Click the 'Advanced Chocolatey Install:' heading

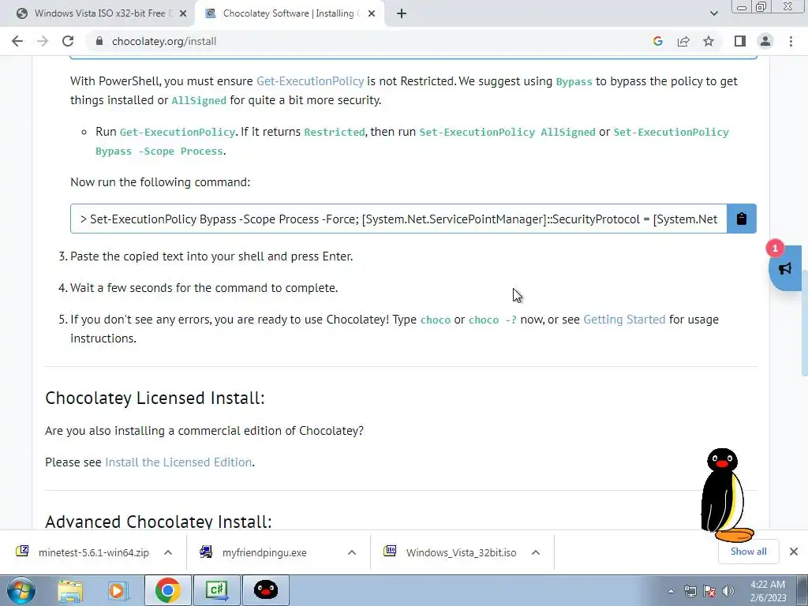coord(158,521)
